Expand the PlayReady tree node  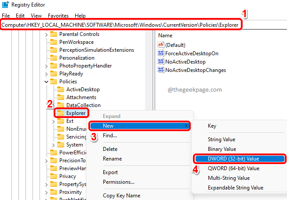pos(47,74)
